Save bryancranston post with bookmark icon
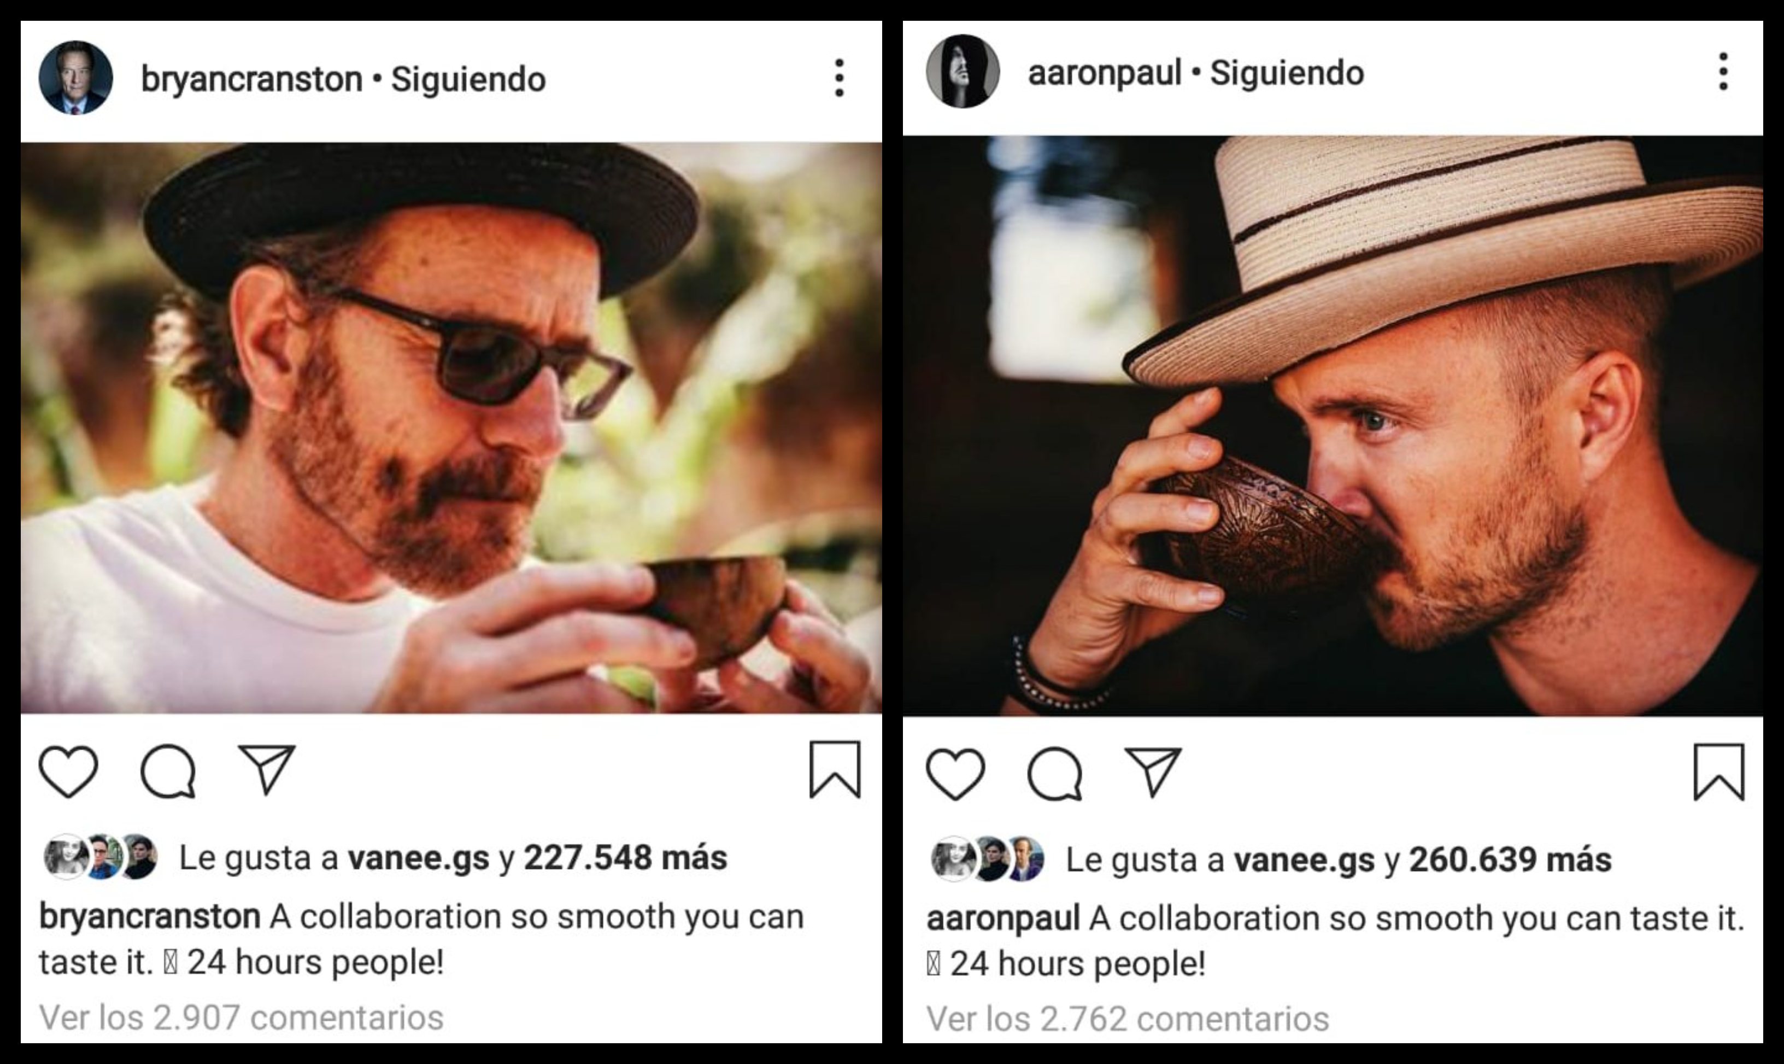Viewport: 1784px width, 1064px height. coord(835,770)
